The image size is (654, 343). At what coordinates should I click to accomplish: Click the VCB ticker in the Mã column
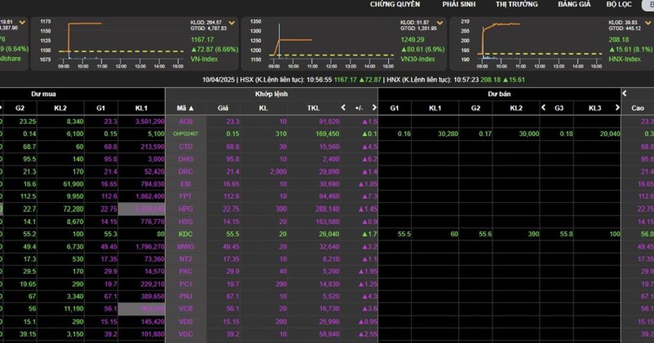point(185,309)
